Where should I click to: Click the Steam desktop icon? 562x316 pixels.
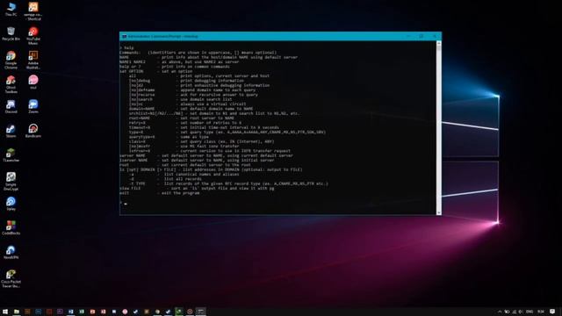pos(11,131)
